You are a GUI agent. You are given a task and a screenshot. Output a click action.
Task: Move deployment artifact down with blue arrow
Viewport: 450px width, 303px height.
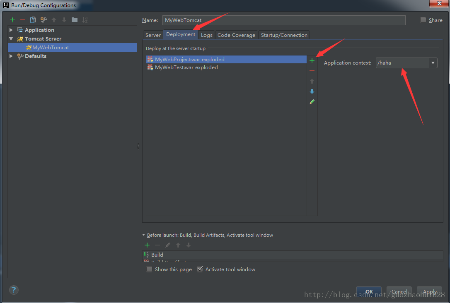click(x=312, y=91)
